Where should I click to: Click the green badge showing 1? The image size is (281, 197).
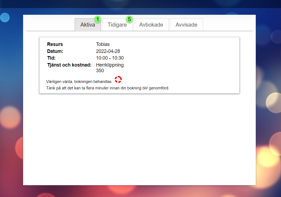[98, 19]
